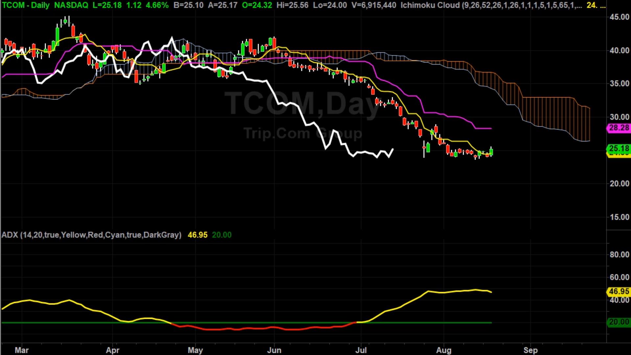The height and width of the screenshot is (355, 631).
Task: Click the Sep label on time axis
Action: (x=530, y=350)
